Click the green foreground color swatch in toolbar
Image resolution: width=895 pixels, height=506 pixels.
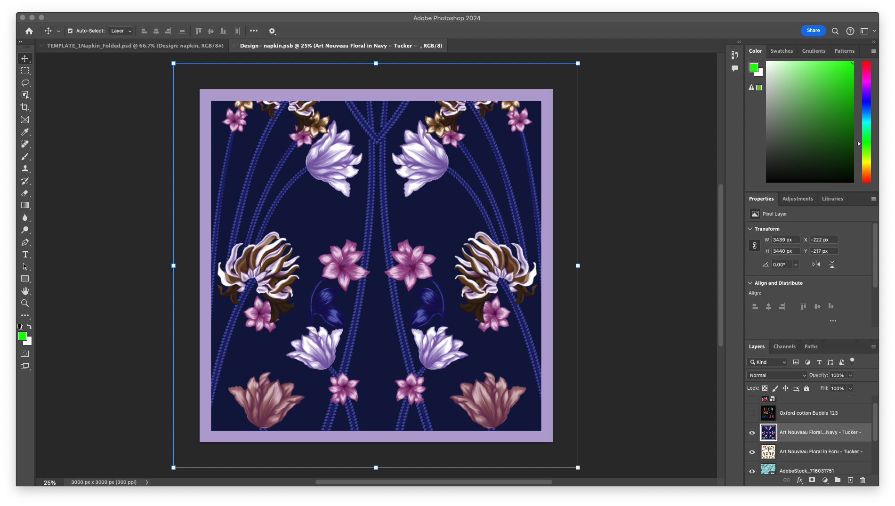pyautogui.click(x=22, y=336)
